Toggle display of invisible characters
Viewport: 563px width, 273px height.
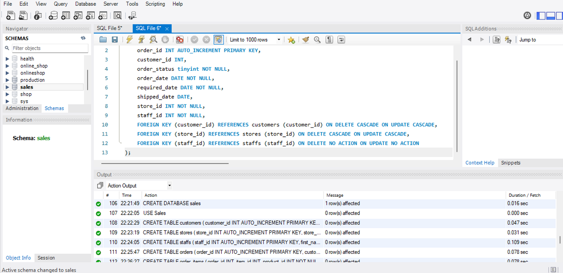329,40
